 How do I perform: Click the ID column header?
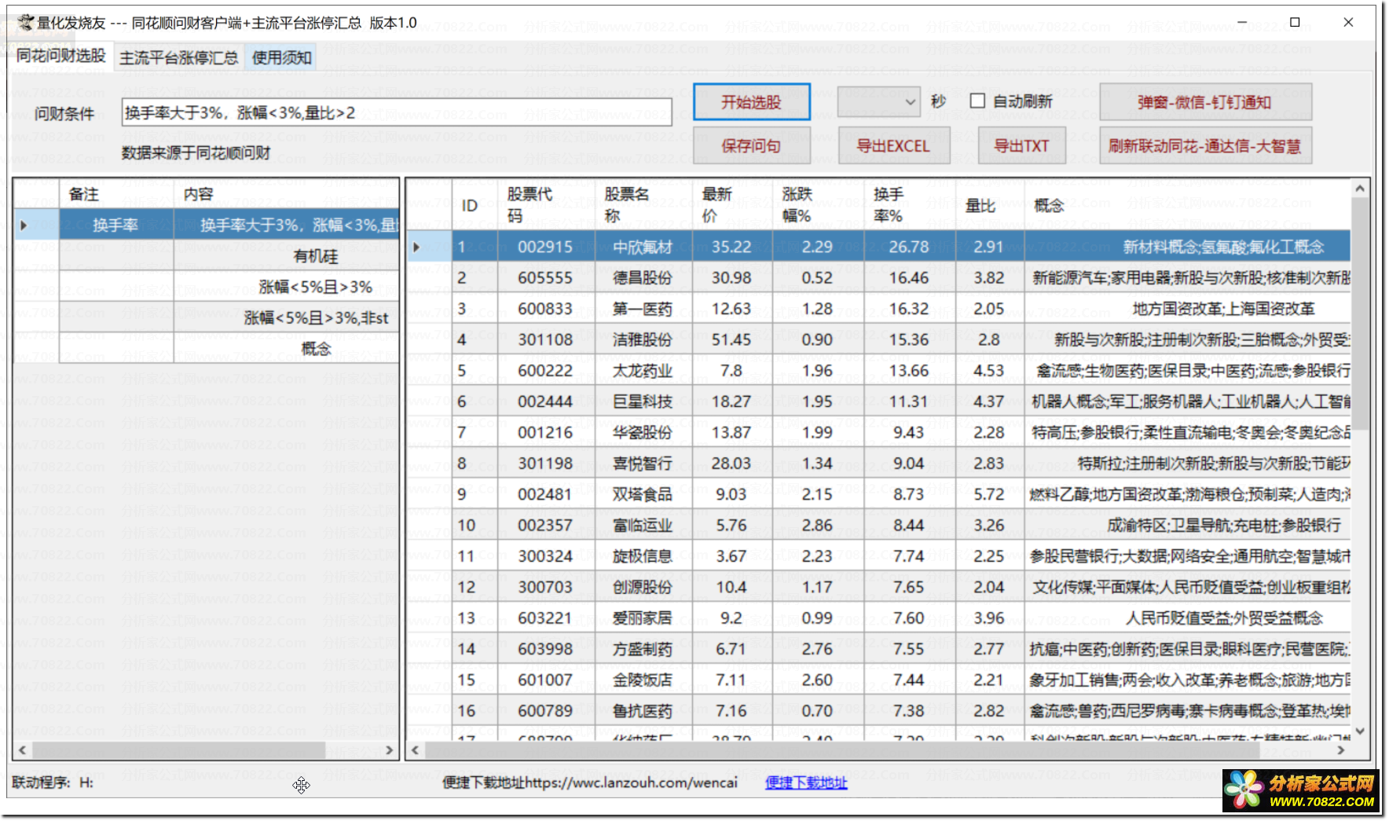click(474, 205)
